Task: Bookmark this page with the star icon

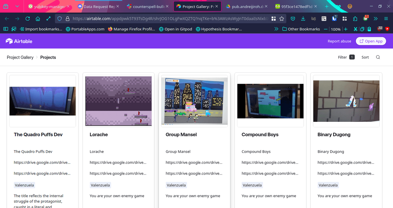Action: (x=282, y=19)
